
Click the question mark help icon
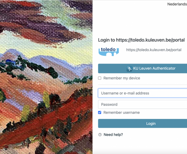pos(100,135)
